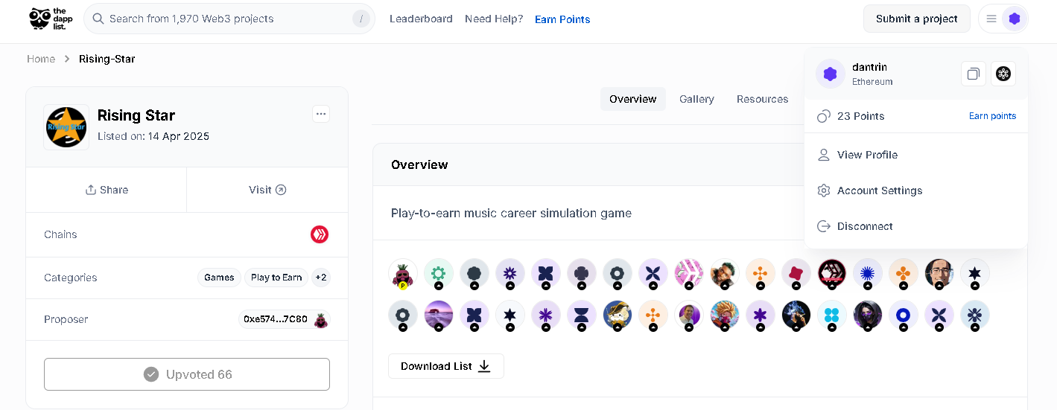The height and width of the screenshot is (410, 1057).
Task: Click the teal gear upvoter avatar
Action: [x=439, y=274]
